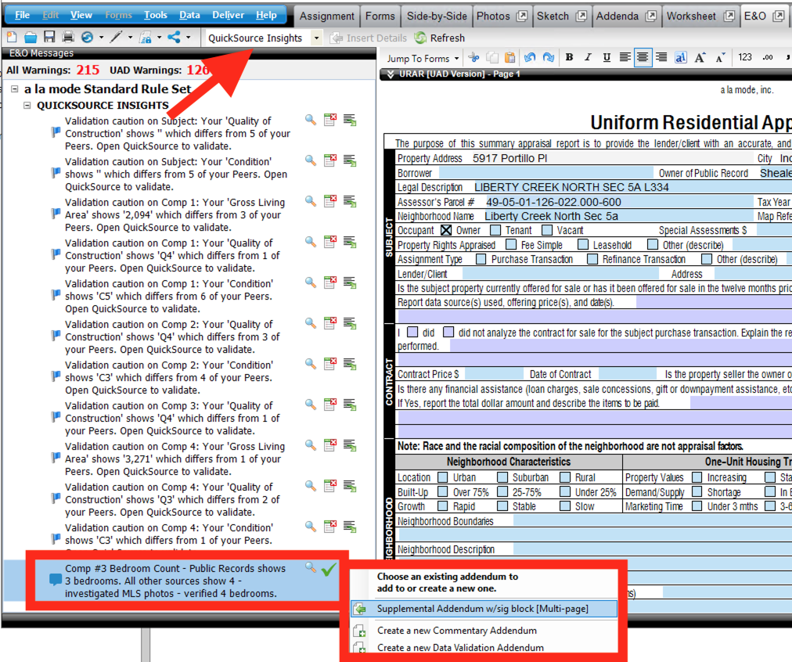This screenshot has width=792, height=662.
Task: Select the pen signature tool icon
Action: [x=117, y=38]
